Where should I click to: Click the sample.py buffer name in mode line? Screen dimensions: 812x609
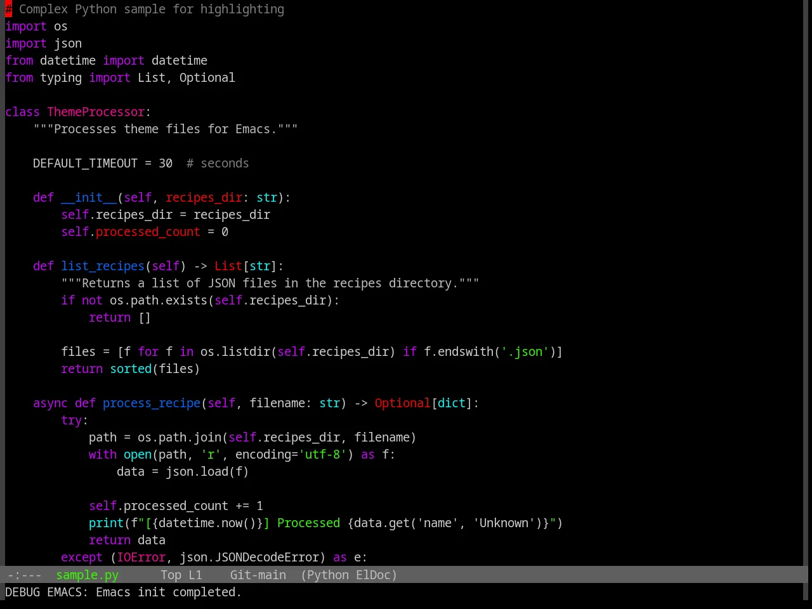coord(87,575)
